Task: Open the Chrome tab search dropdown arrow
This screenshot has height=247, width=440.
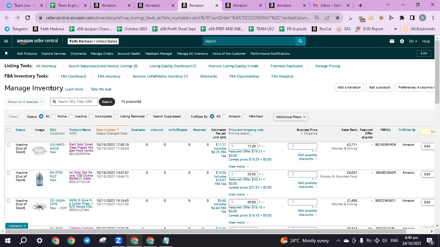Action: point(388,5)
